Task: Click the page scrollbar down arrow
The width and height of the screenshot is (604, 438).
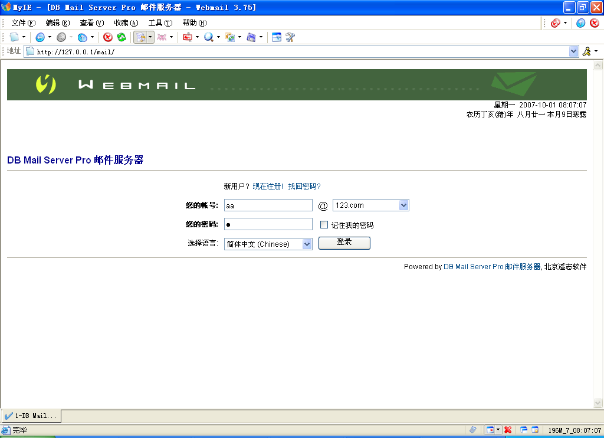Action: (598, 403)
